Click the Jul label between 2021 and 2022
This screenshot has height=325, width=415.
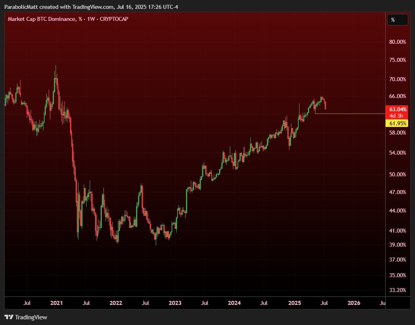86,303
